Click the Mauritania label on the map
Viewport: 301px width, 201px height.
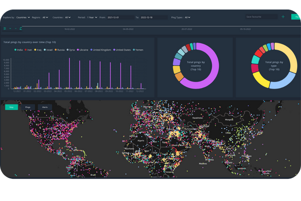129,149
